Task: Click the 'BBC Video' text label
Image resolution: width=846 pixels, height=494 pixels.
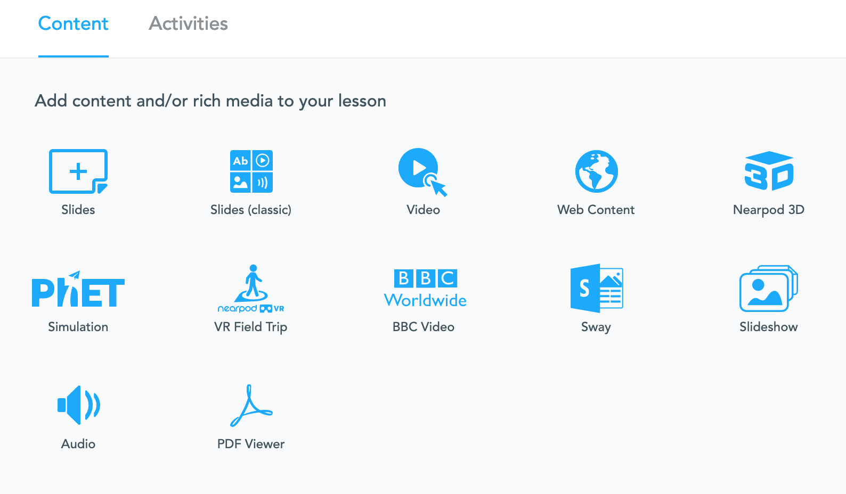Action: [424, 327]
